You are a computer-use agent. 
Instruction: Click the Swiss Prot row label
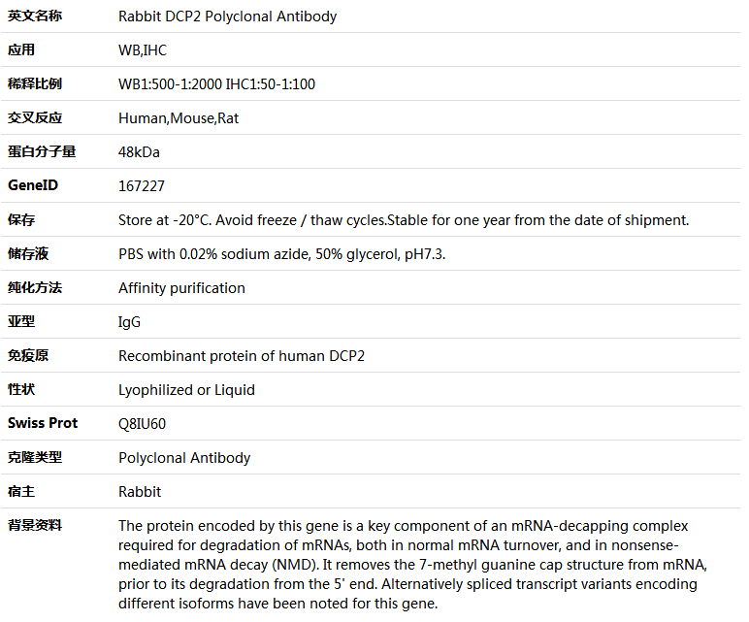43,423
